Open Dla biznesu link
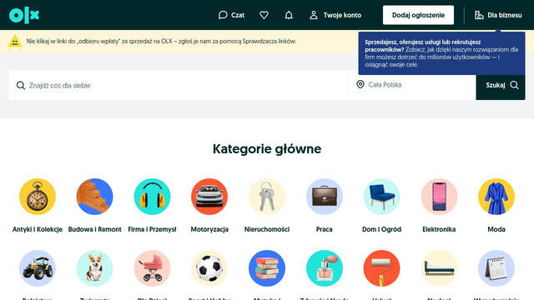The height and width of the screenshot is (300, 534). click(498, 15)
